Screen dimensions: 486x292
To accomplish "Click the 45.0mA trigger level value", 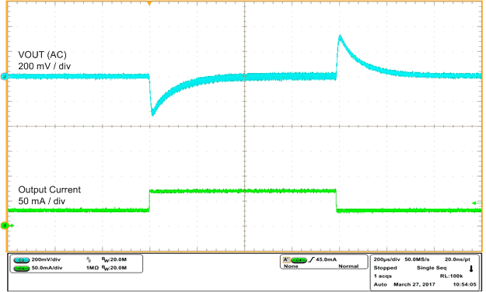I will click(x=326, y=259).
